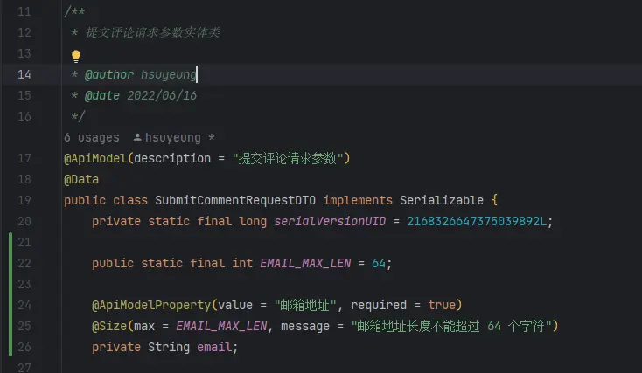Click the serialVersionUID field name
642x373 pixels.
pyautogui.click(x=330, y=221)
